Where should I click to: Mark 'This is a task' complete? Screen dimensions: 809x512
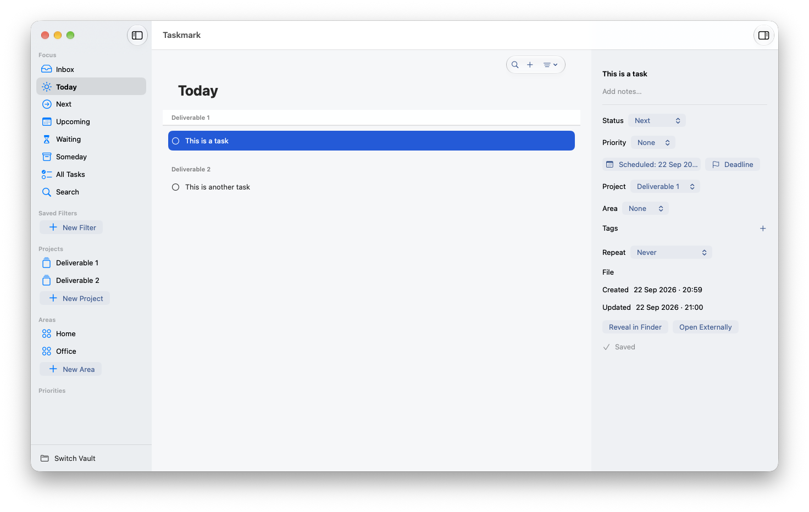pos(176,141)
